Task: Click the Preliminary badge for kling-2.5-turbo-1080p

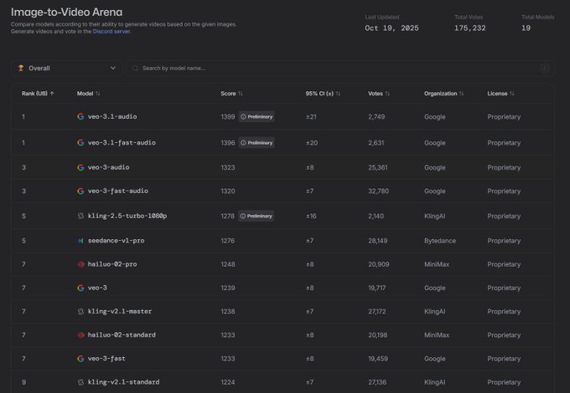Action: point(256,216)
